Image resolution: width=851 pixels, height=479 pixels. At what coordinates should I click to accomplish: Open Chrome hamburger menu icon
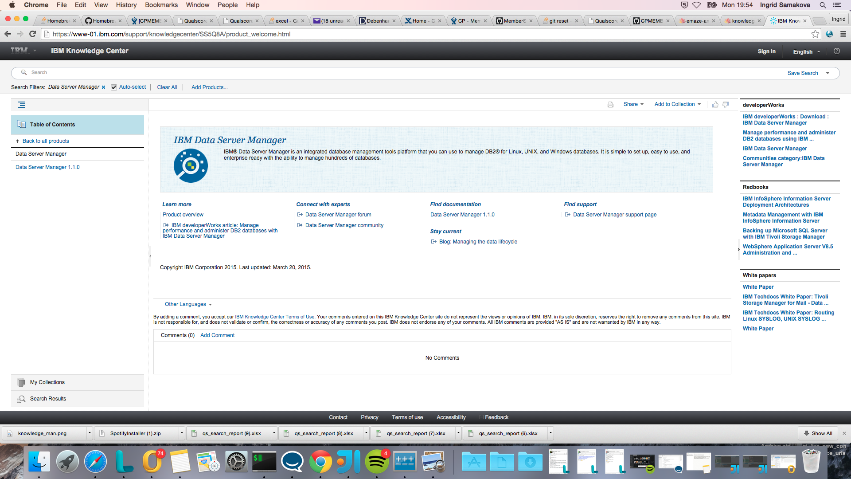pos(843,34)
